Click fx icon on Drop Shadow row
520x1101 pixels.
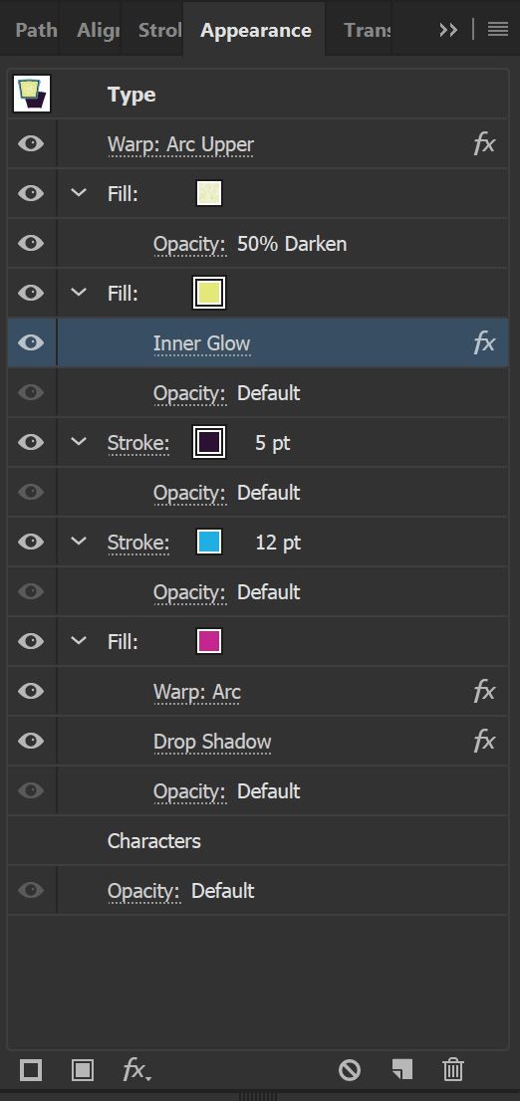coord(484,742)
